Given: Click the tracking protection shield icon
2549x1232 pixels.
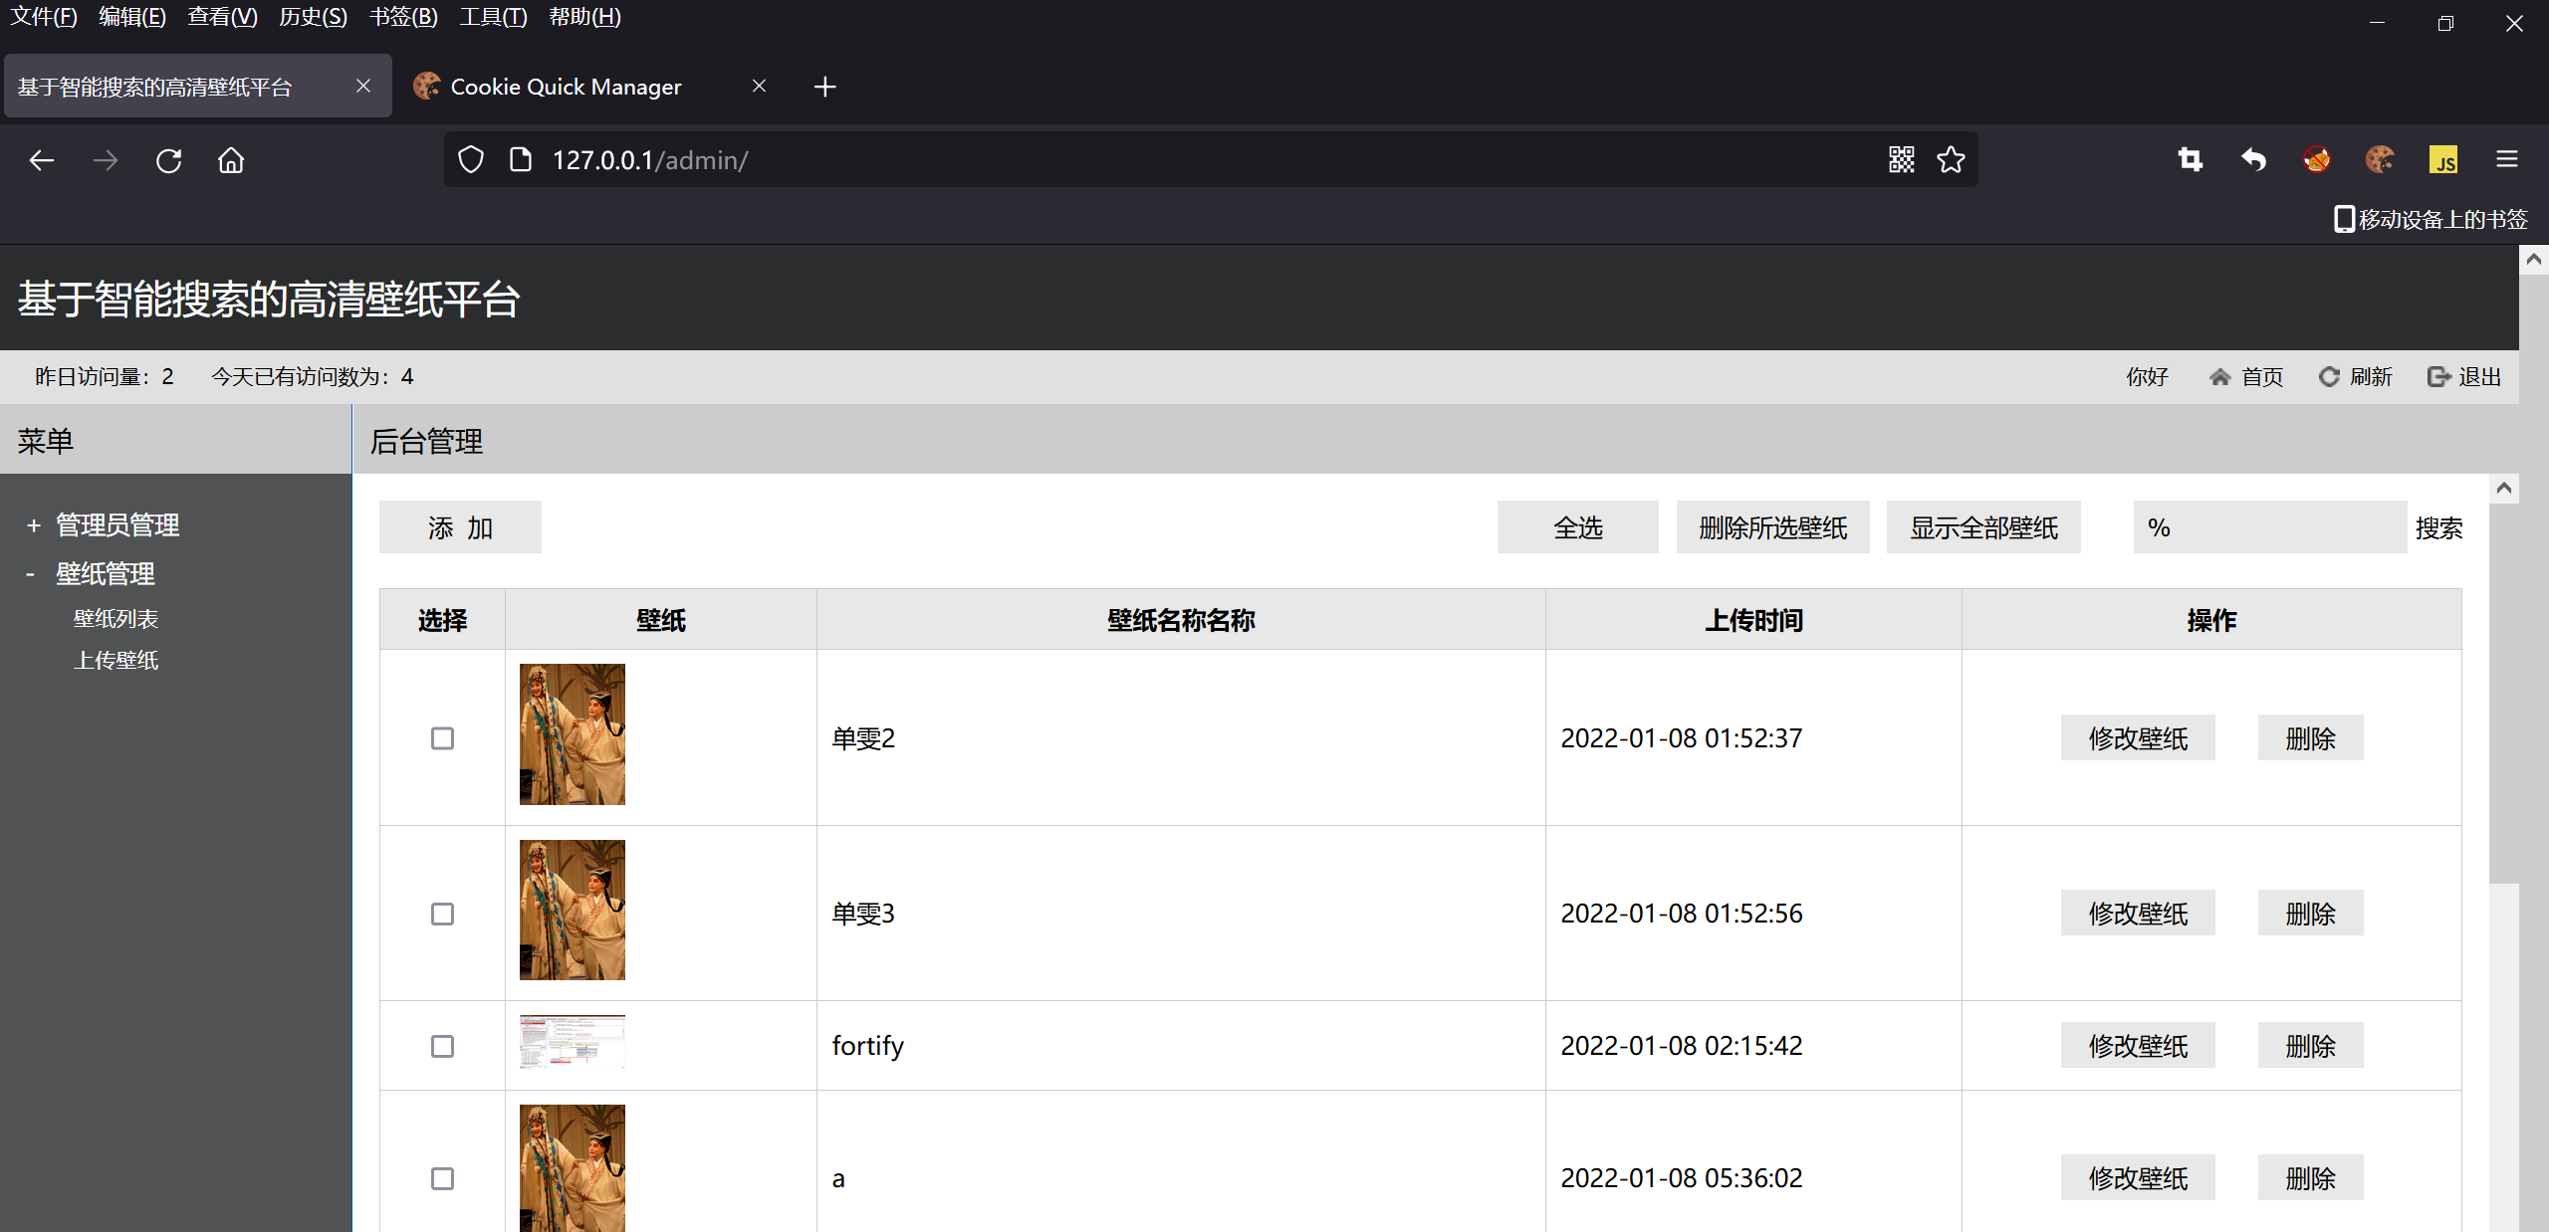Looking at the screenshot, I should [471, 159].
